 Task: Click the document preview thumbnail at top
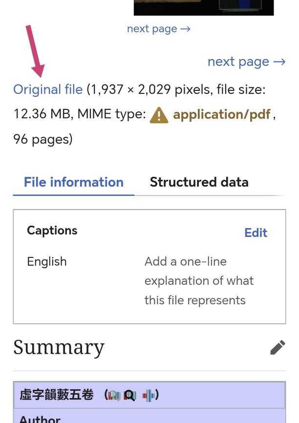coord(203,7)
